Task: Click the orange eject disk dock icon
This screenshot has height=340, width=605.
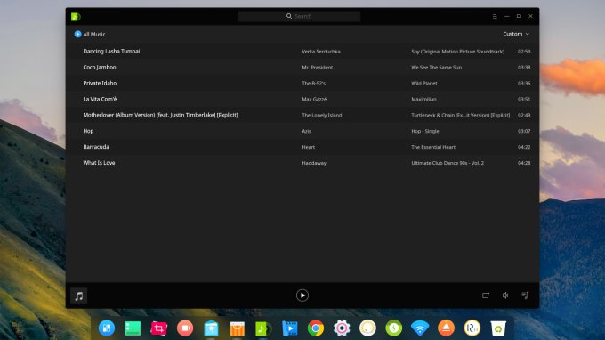Action: tap(446, 328)
